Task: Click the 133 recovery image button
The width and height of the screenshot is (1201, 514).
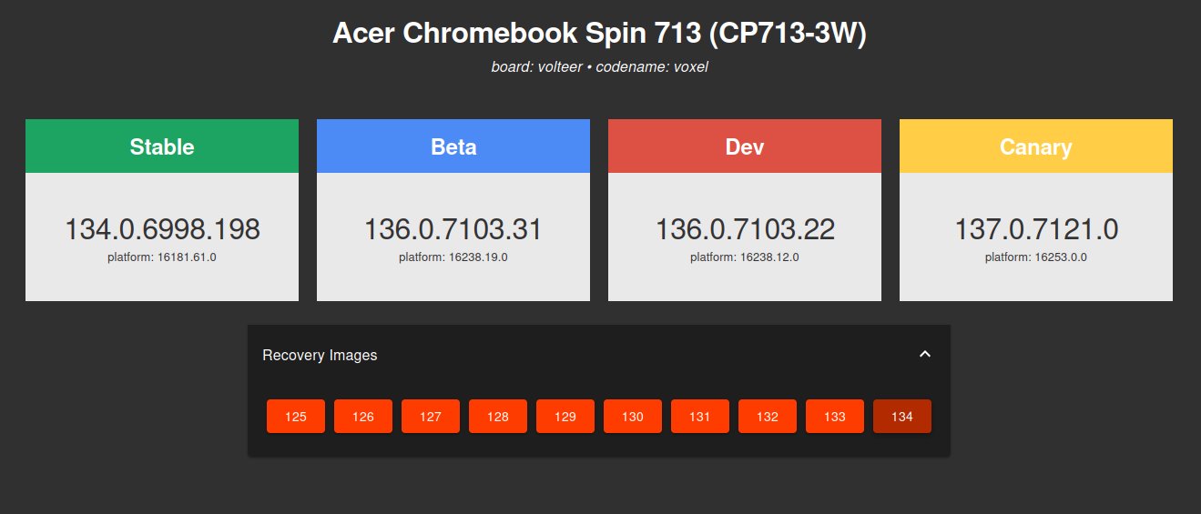Action: point(835,417)
